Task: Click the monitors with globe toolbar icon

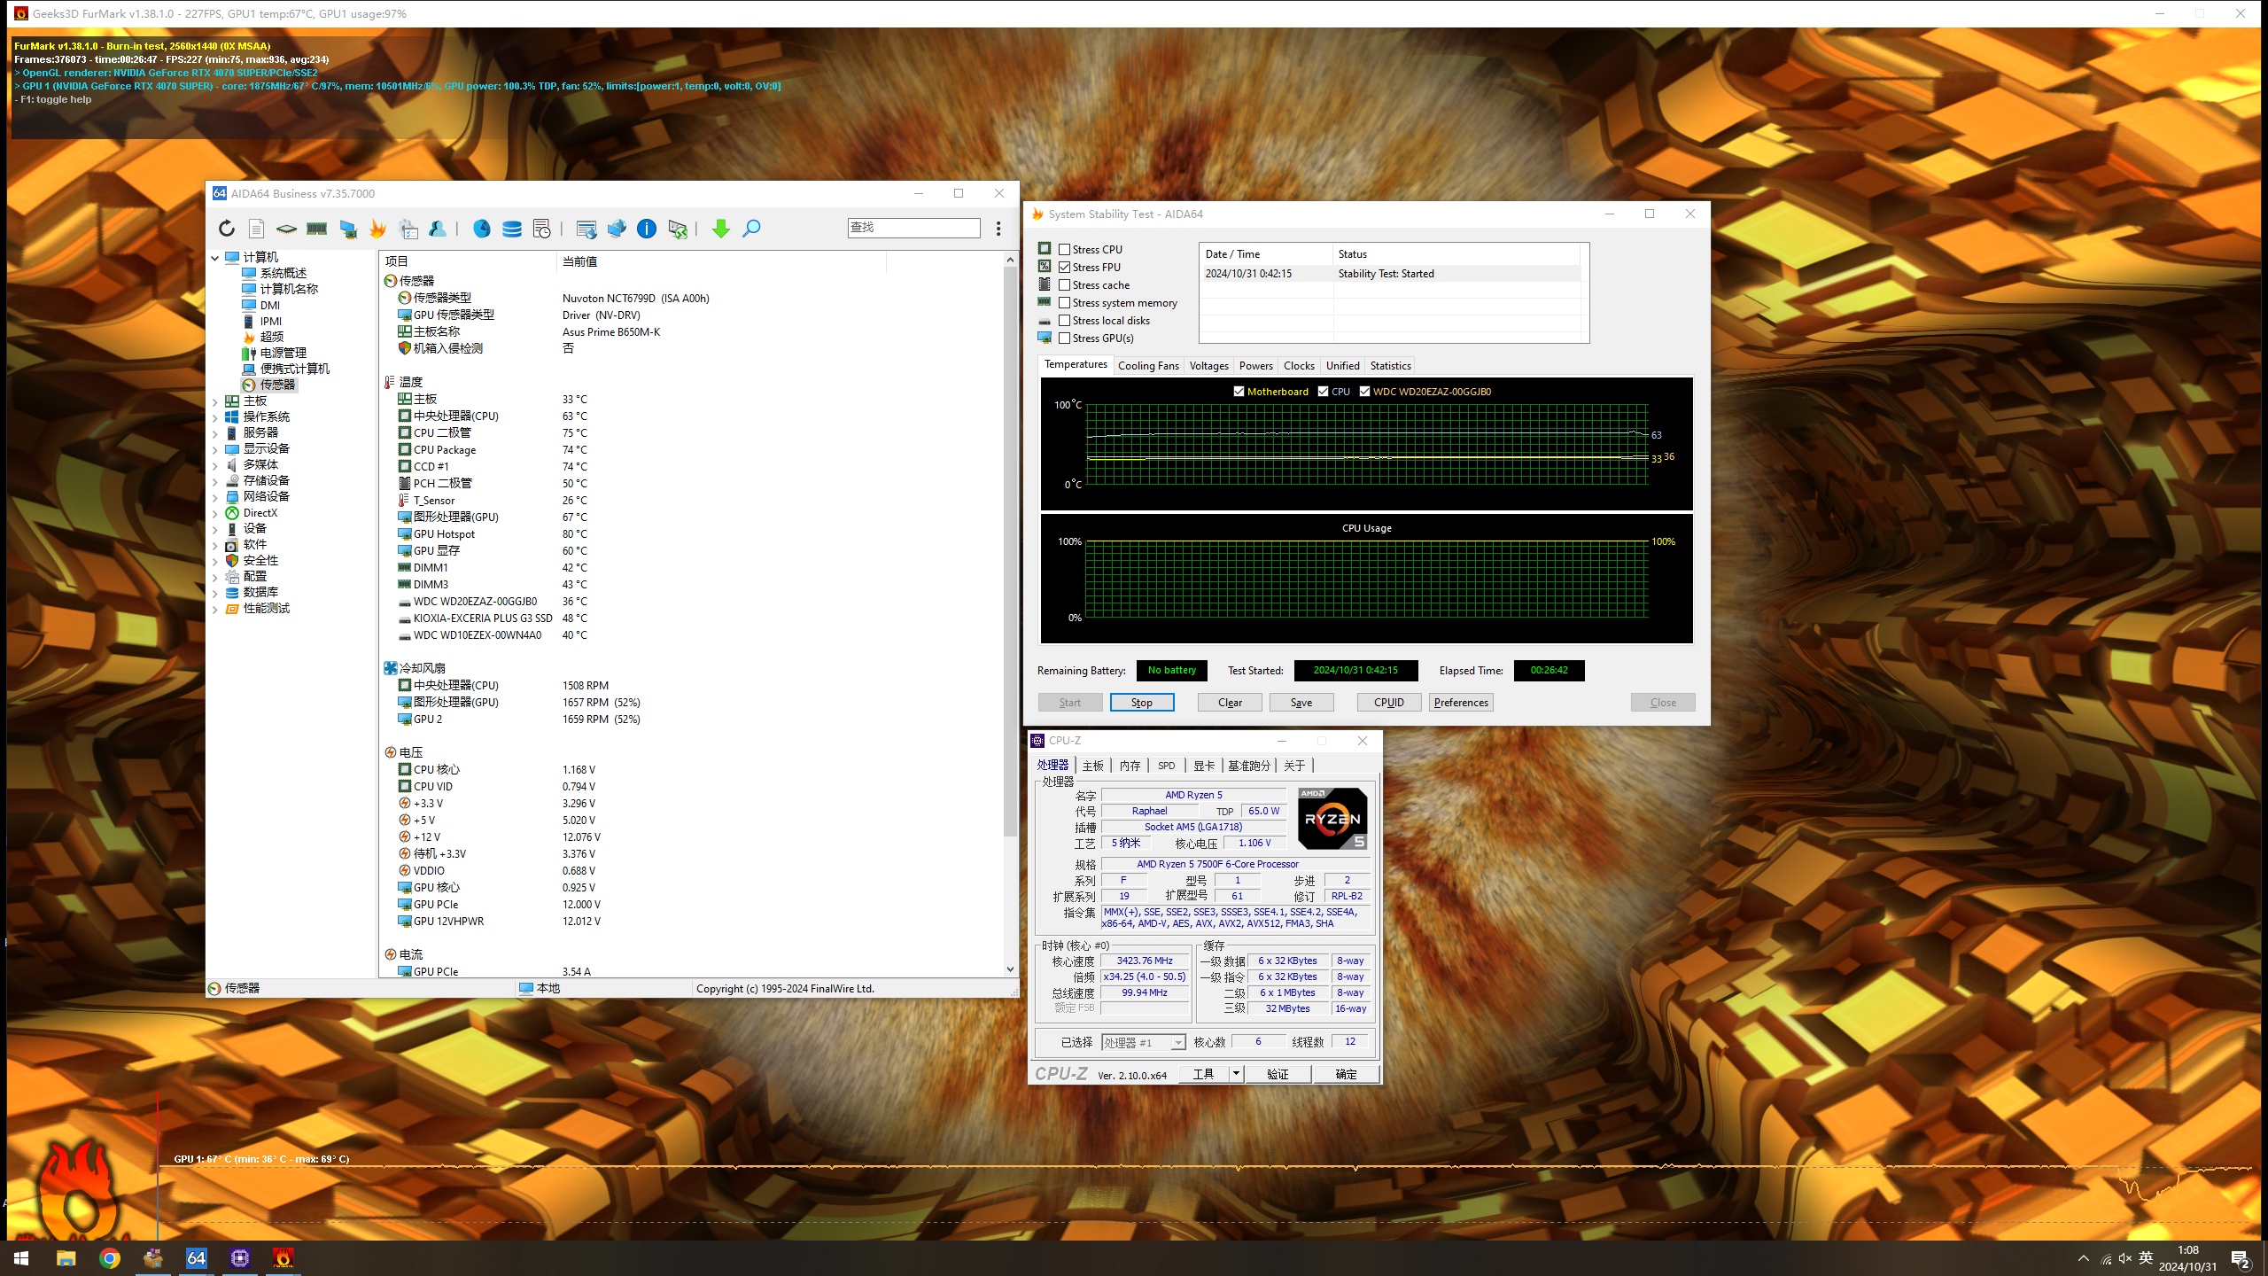Action: 617,229
